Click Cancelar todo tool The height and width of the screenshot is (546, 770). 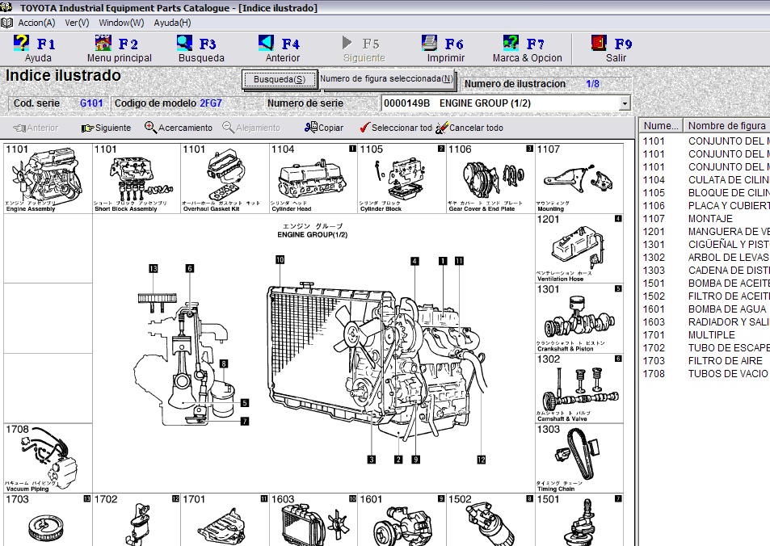(469, 128)
